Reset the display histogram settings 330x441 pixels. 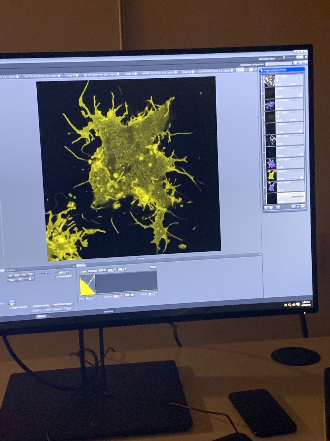click(x=153, y=267)
